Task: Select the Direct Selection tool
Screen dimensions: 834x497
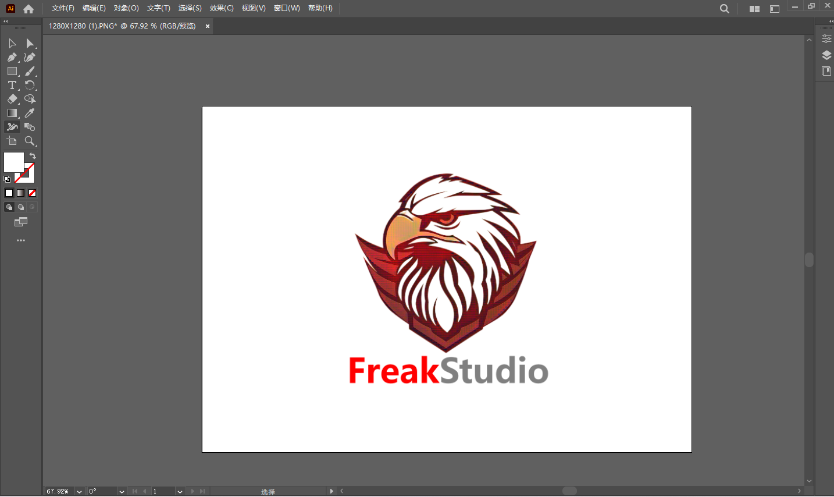Action: (30, 44)
